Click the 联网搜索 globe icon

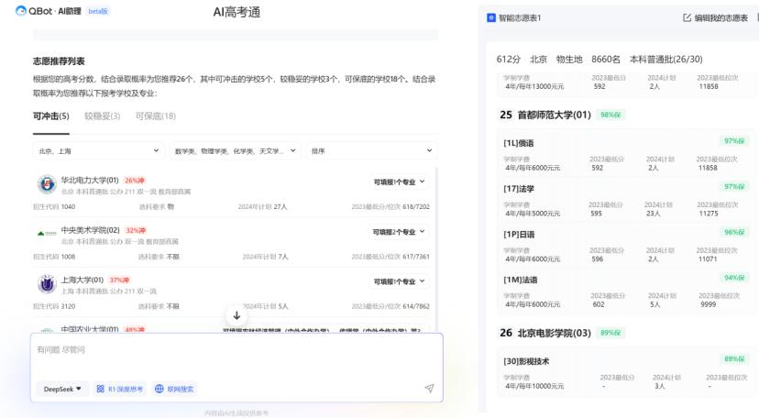(x=159, y=389)
